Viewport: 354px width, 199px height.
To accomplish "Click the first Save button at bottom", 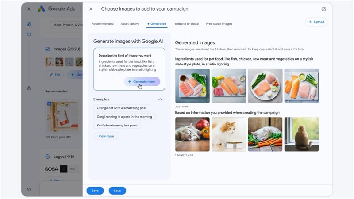I will click(x=95, y=191).
